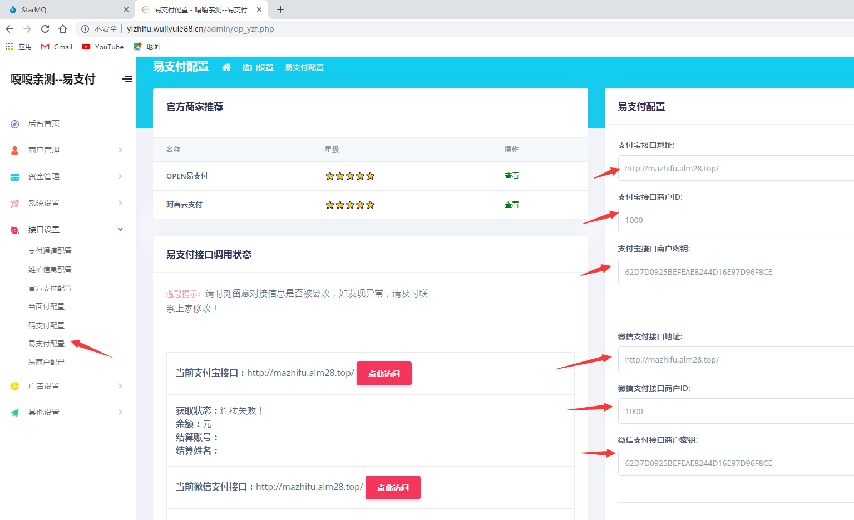Select 易商户配置 sidebar item
854x520 pixels.
pos(46,362)
